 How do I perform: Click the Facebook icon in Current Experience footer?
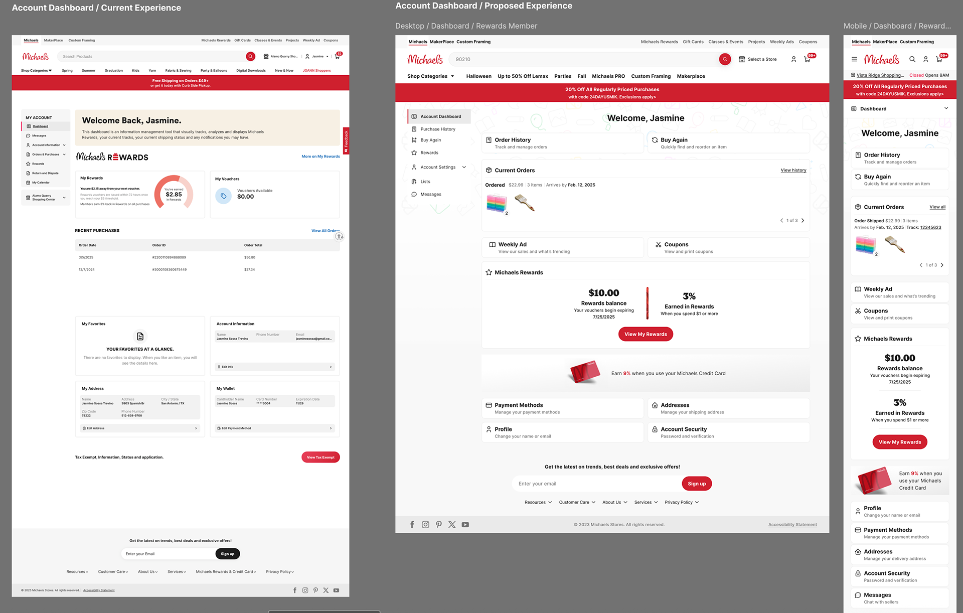295,590
